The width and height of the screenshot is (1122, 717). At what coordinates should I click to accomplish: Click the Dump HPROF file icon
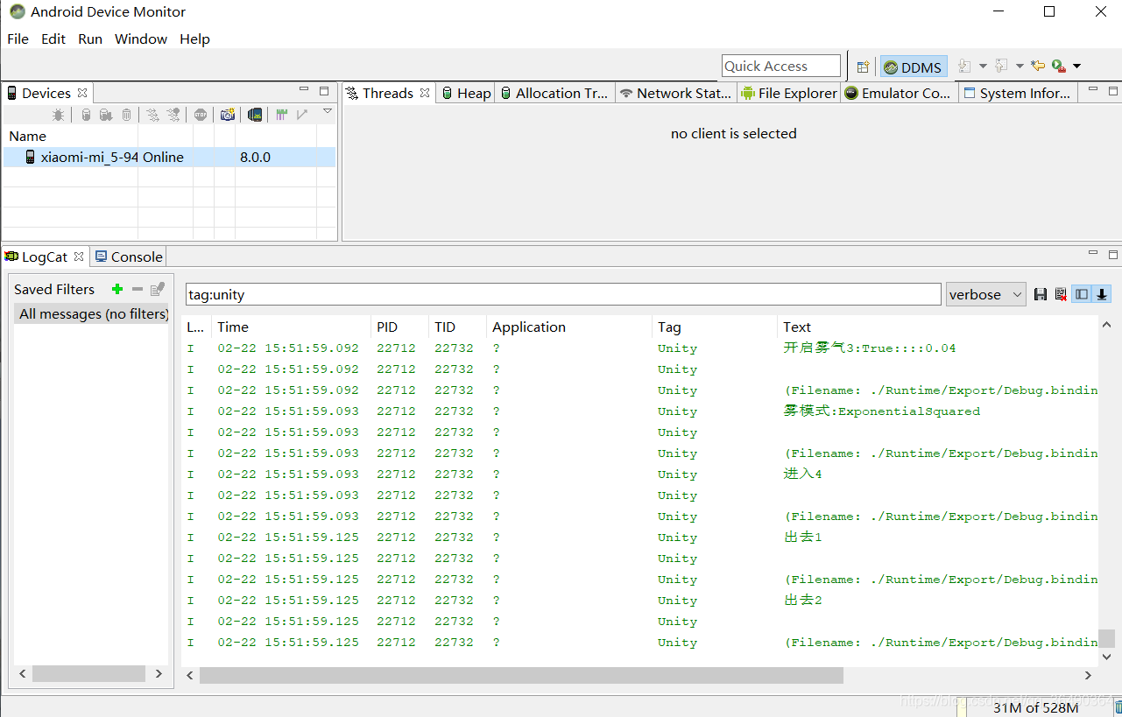click(106, 115)
